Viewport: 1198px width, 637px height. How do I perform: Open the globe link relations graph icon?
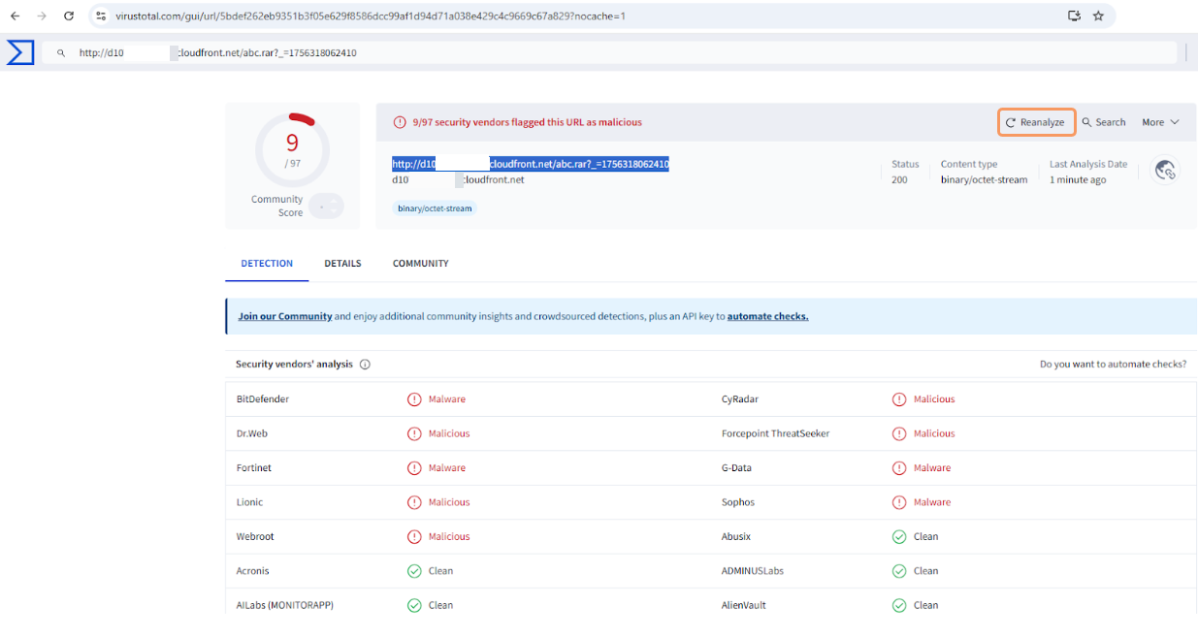(x=1164, y=171)
